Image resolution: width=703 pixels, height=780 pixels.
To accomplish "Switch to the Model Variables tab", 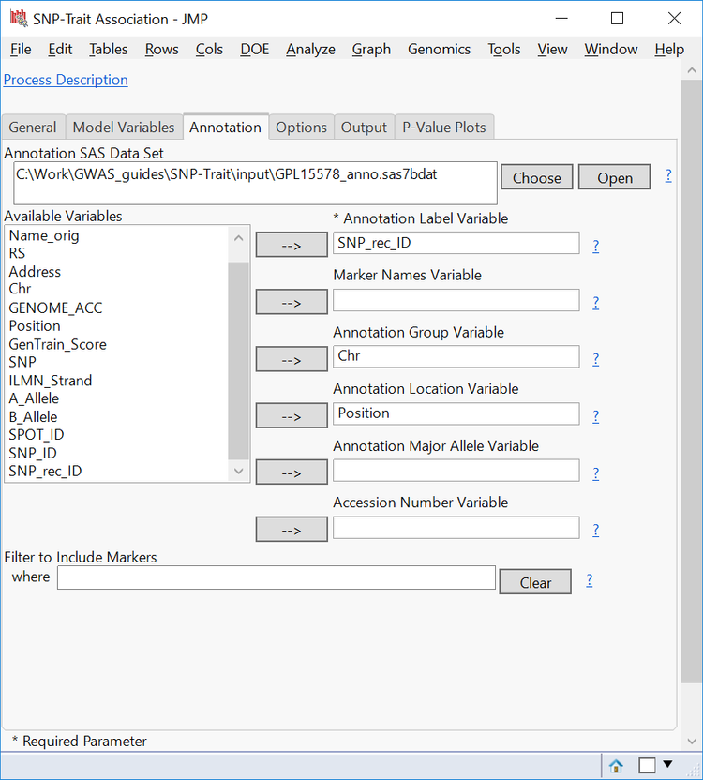I will (124, 127).
